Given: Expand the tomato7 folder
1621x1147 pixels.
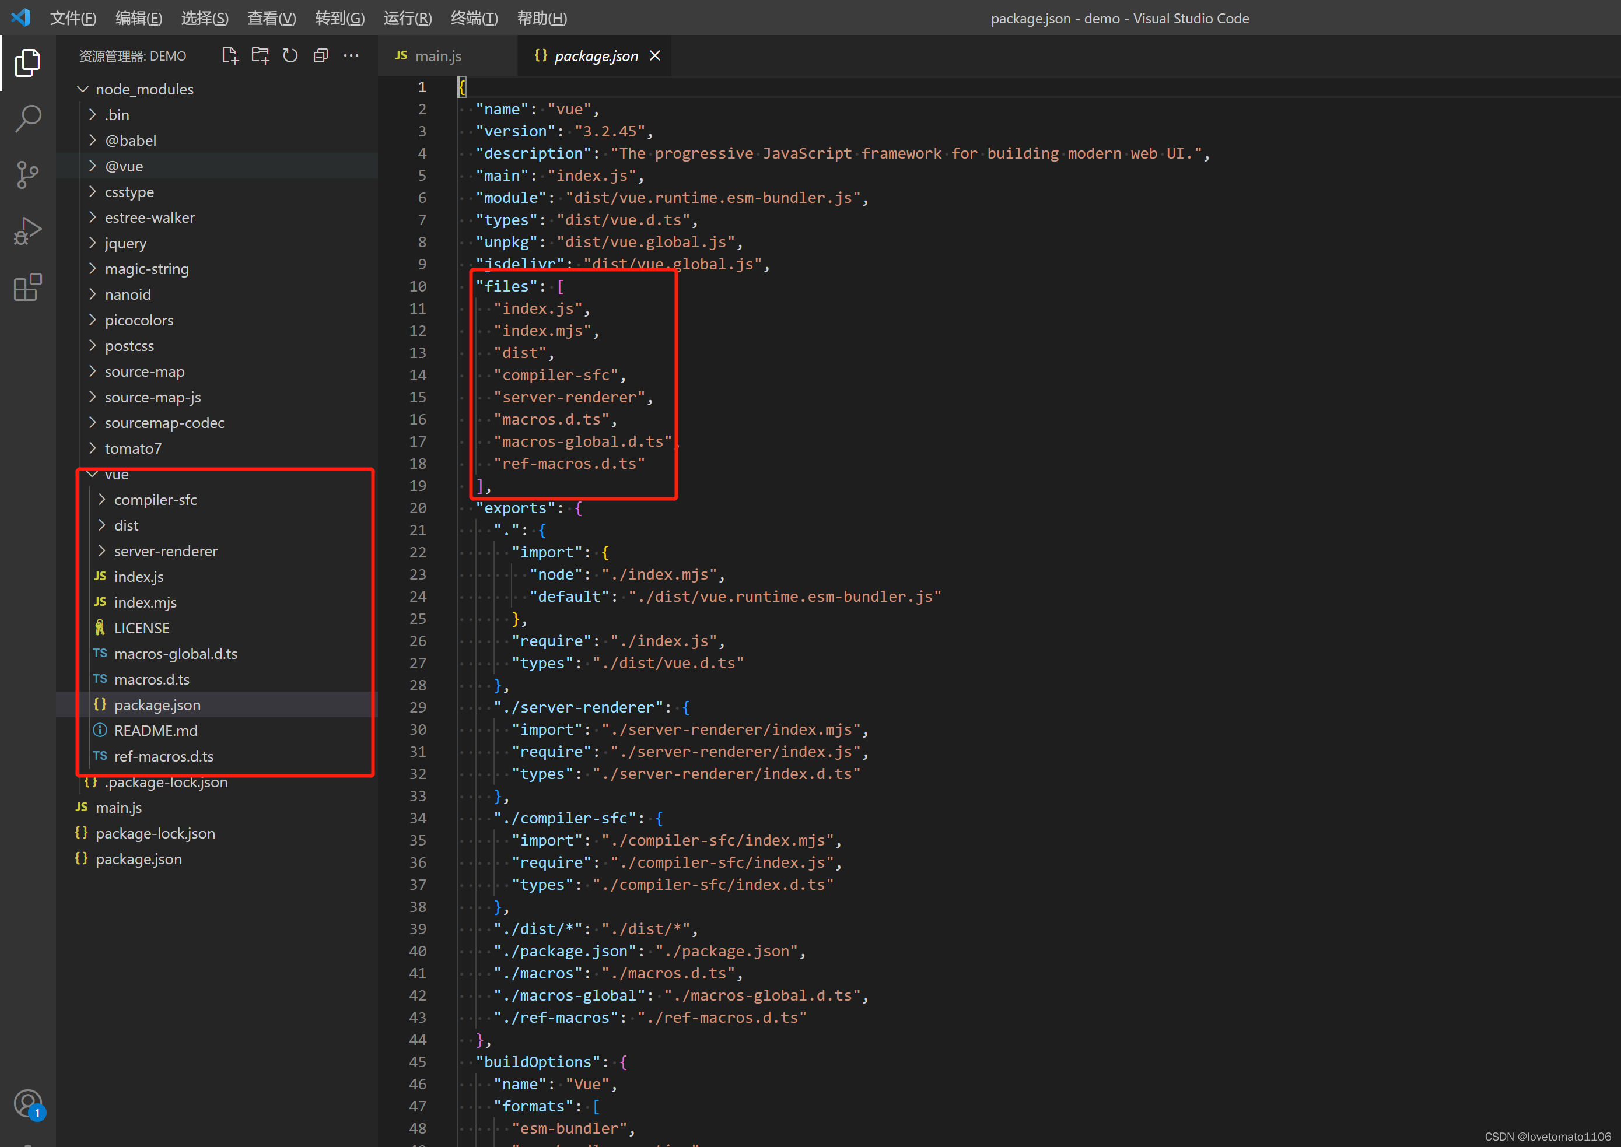Looking at the screenshot, I should coord(217,448).
